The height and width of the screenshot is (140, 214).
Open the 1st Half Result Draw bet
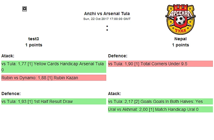point(53,101)
